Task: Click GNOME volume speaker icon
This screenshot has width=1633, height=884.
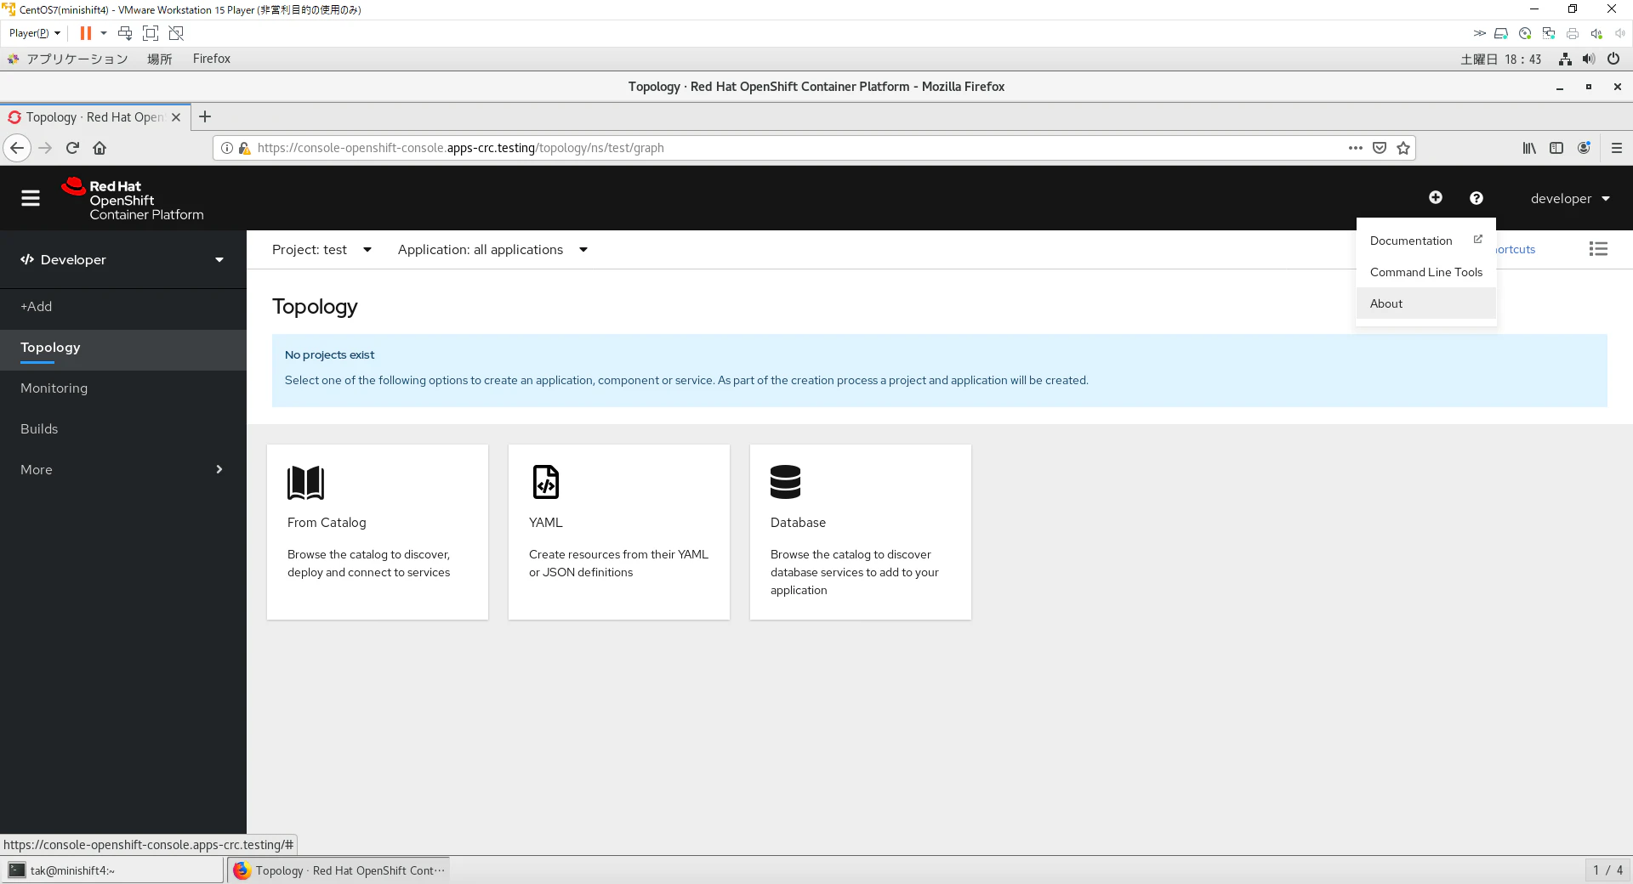Action: 1589,59
